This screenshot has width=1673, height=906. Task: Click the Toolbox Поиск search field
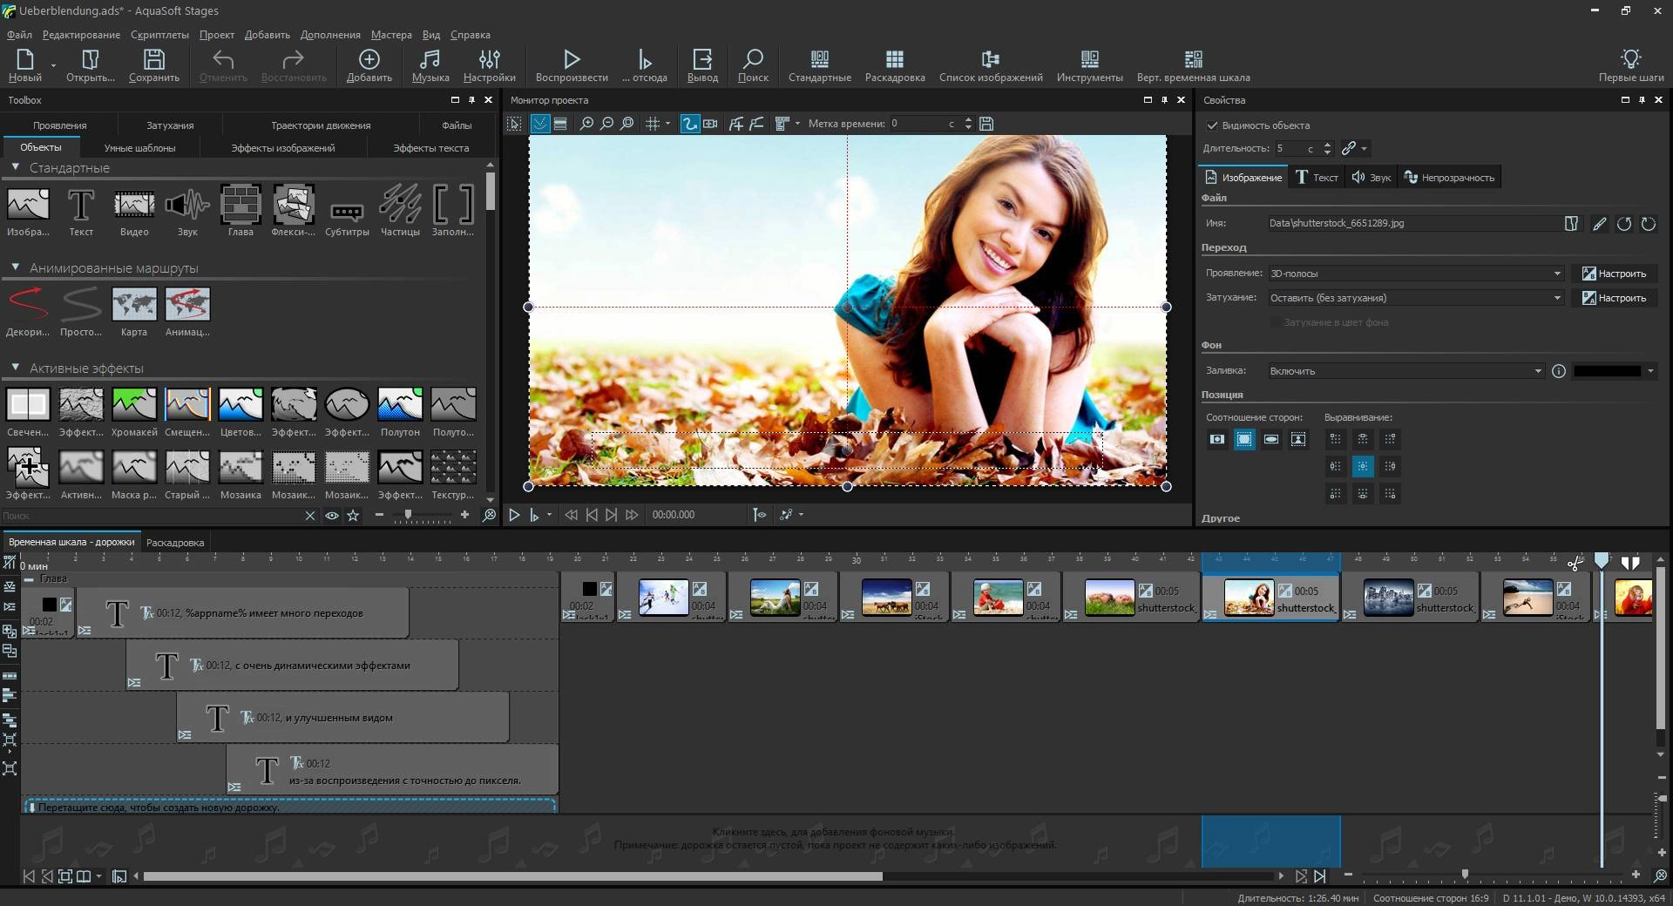[x=152, y=516]
